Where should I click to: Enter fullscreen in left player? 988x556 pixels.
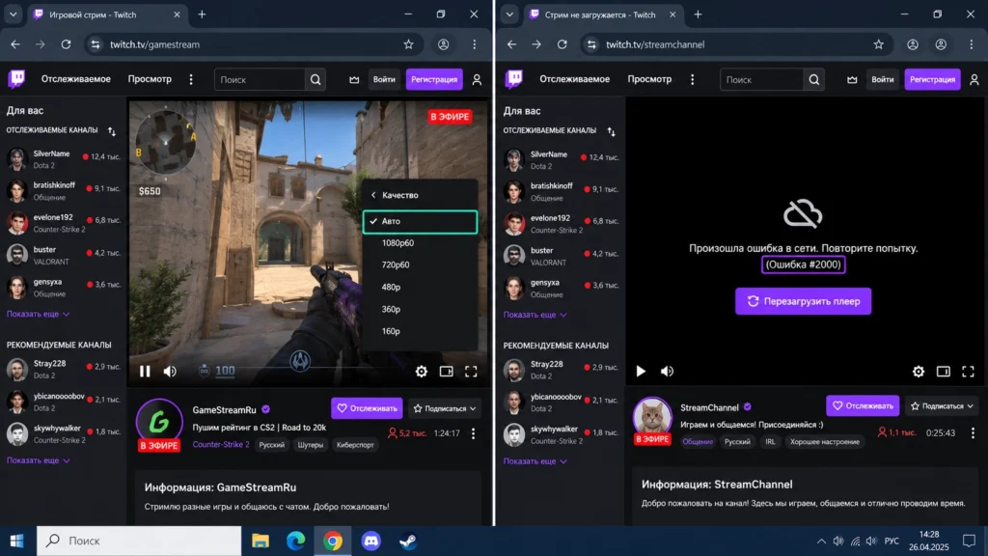[x=471, y=372]
